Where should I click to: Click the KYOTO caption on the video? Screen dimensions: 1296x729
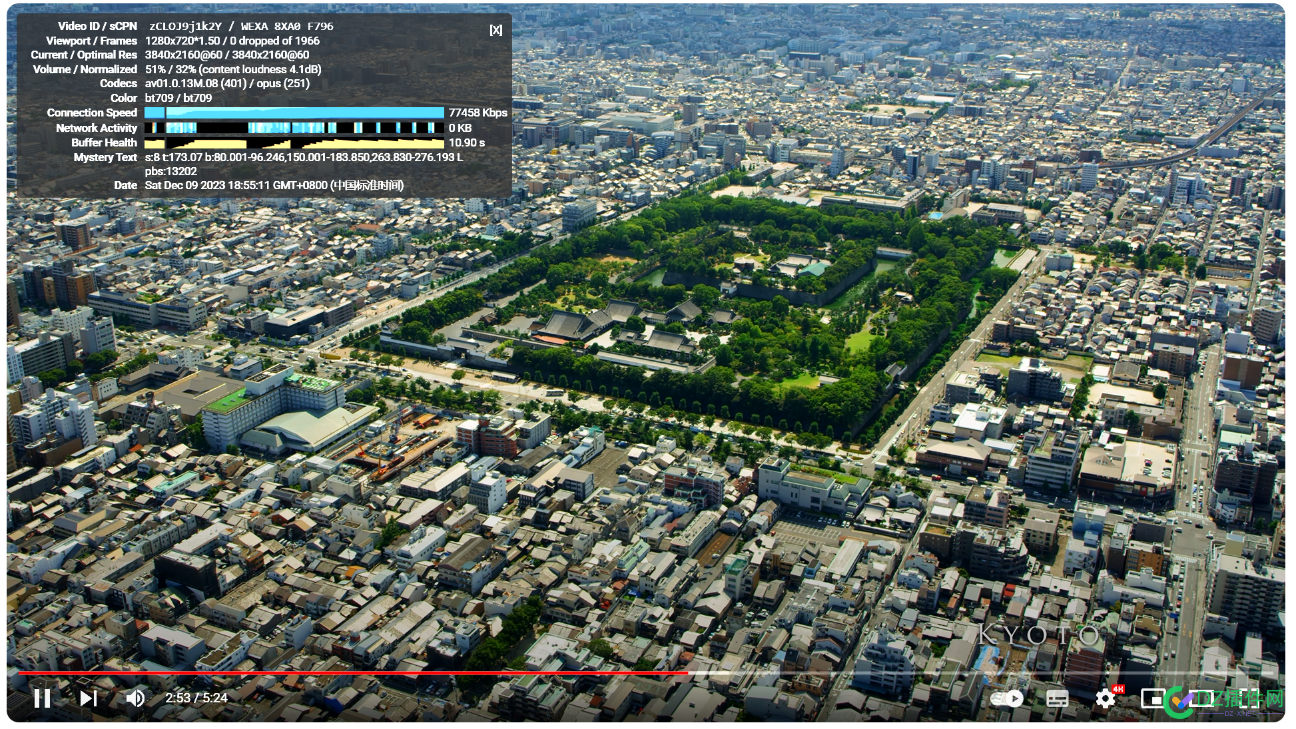tap(1039, 634)
